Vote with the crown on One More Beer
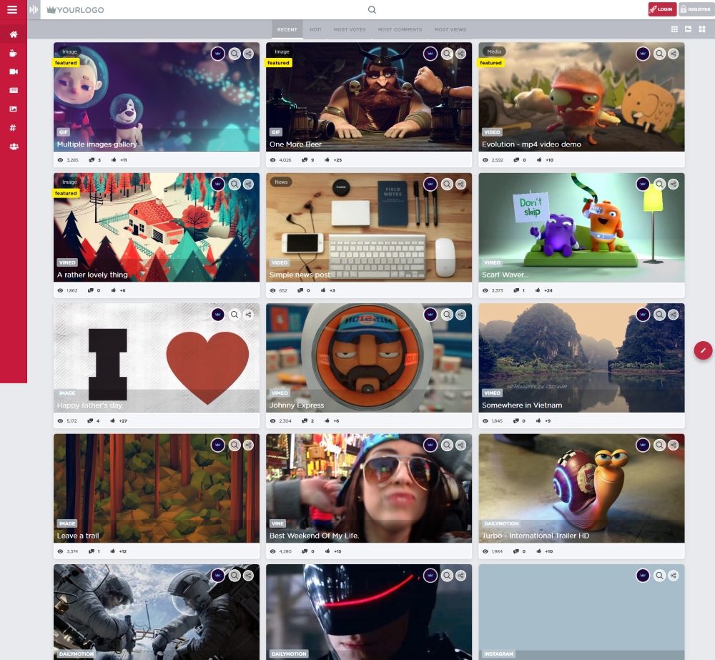The width and height of the screenshot is (715, 660). [x=430, y=54]
